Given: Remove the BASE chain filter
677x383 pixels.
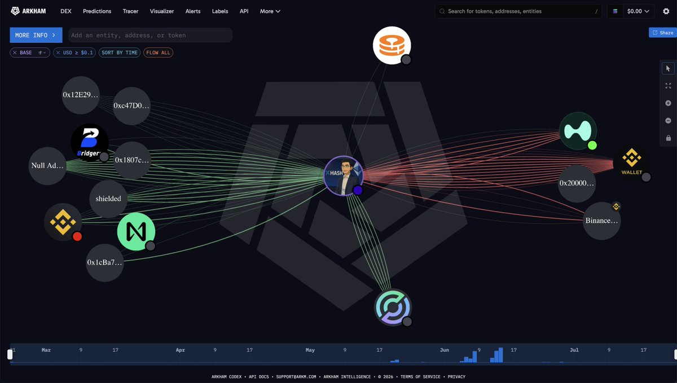Looking at the screenshot, I should (x=15, y=52).
